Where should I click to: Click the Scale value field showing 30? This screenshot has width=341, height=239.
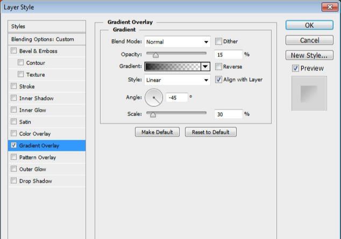pyautogui.click(x=229, y=114)
